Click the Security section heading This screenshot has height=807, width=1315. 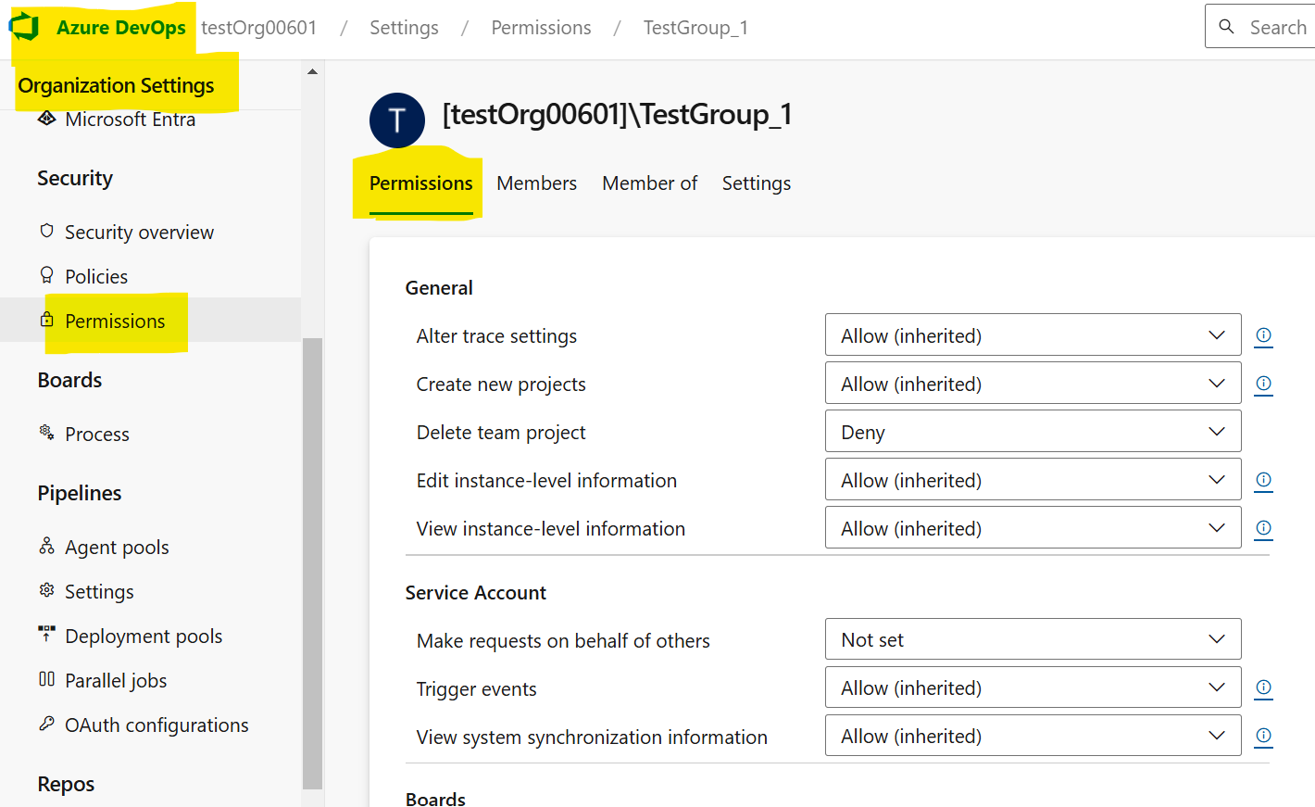pyautogui.click(x=75, y=178)
